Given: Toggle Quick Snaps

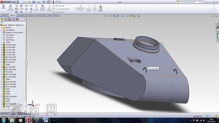Looking at the screenshot, I should tap(95, 8).
